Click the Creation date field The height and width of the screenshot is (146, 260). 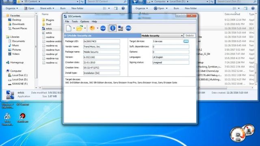[102, 62]
